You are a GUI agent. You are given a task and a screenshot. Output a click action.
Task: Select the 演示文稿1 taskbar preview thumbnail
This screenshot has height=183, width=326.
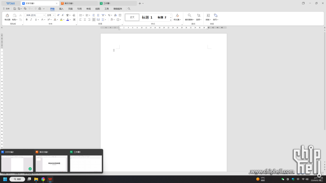point(52,163)
